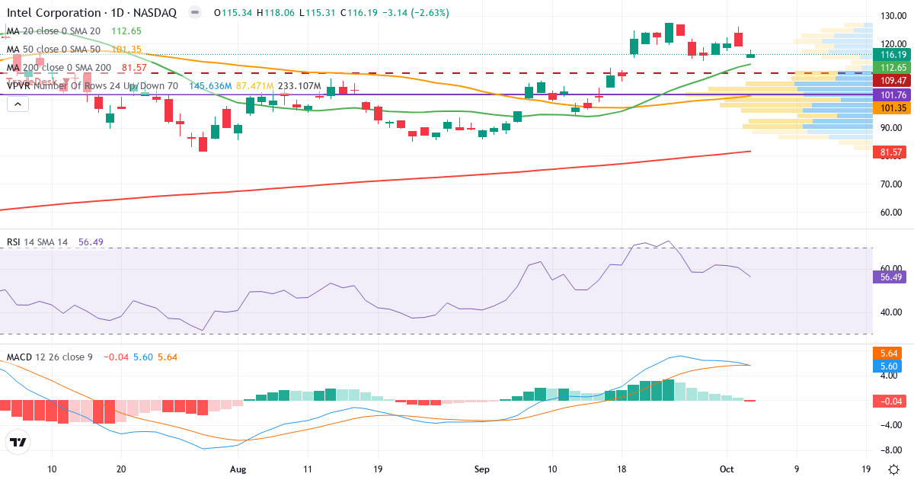914x480 pixels.
Task: Click the VPVR 87.471M down volume value
Action: pyautogui.click(x=254, y=86)
